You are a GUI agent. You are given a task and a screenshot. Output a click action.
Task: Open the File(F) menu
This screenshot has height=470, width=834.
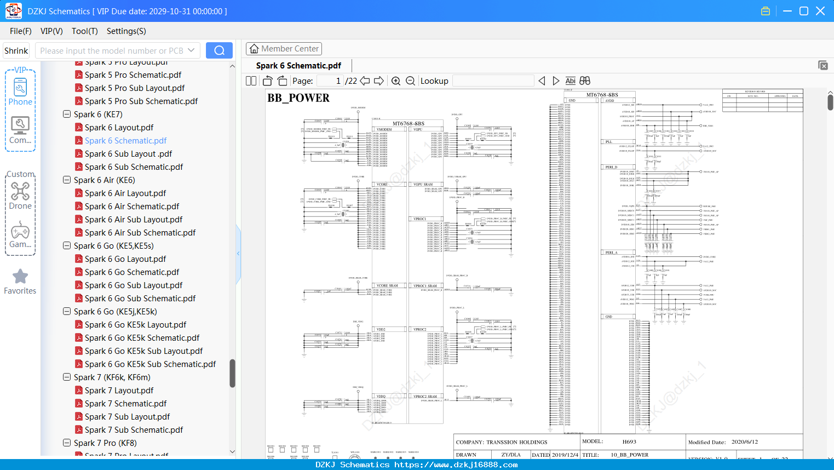[21, 31]
